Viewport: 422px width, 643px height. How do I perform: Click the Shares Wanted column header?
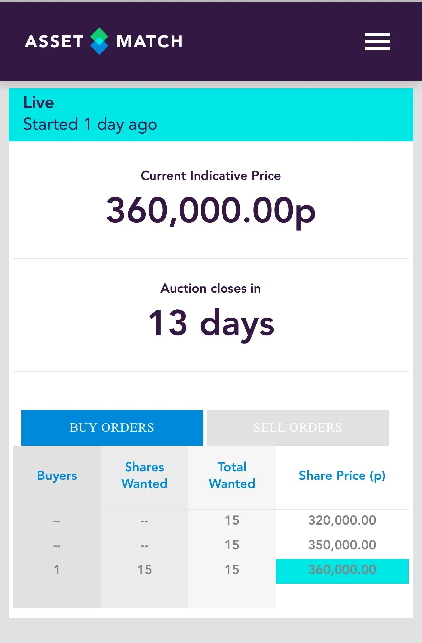point(144,476)
